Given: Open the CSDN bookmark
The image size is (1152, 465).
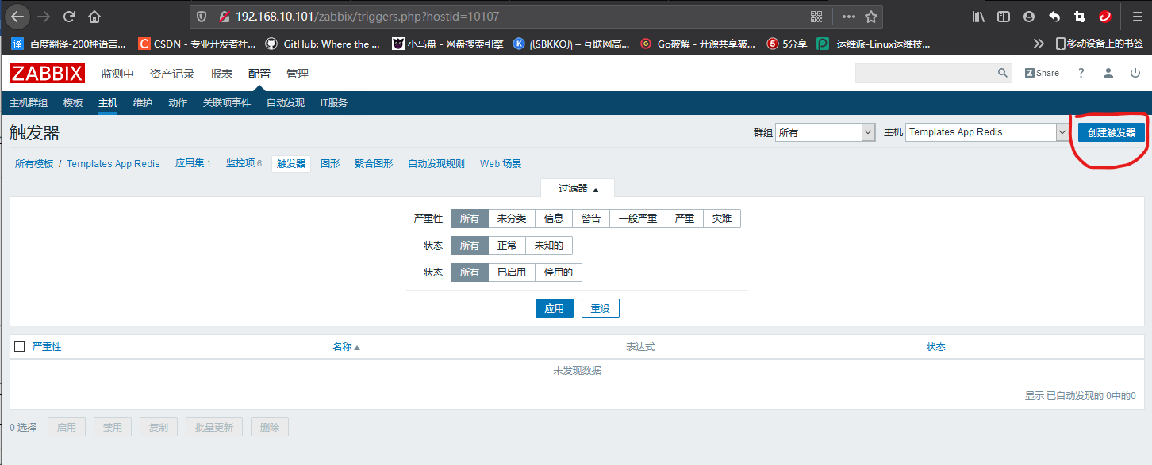Looking at the screenshot, I should tap(197, 44).
